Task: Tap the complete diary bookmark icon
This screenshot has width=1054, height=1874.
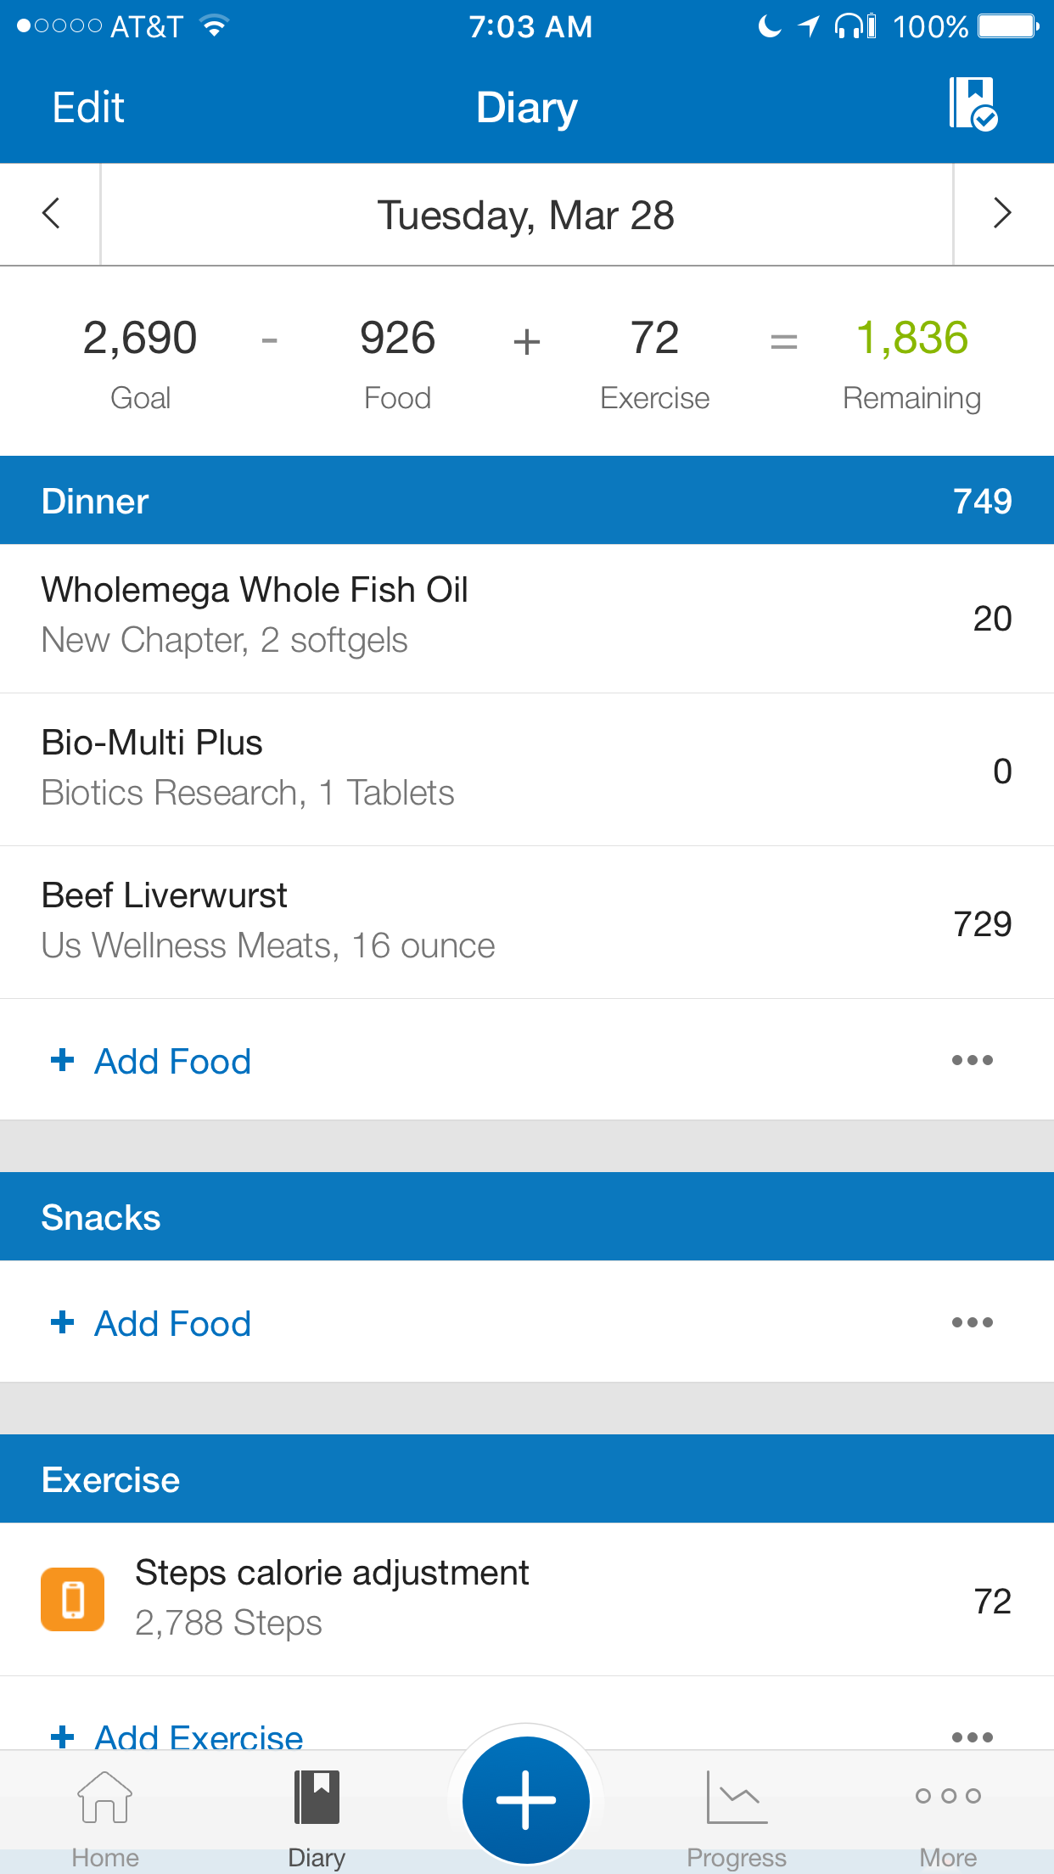Action: click(x=973, y=104)
